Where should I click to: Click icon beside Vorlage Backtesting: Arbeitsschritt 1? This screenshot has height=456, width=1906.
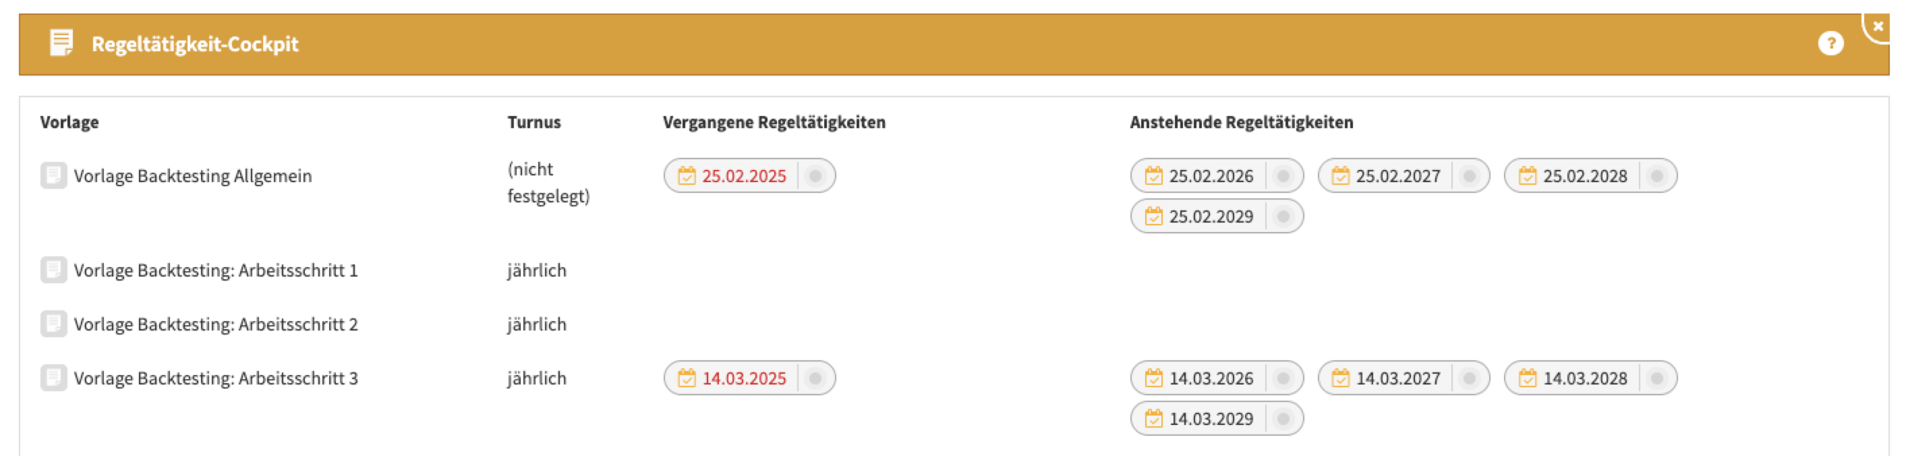pyautogui.click(x=53, y=270)
